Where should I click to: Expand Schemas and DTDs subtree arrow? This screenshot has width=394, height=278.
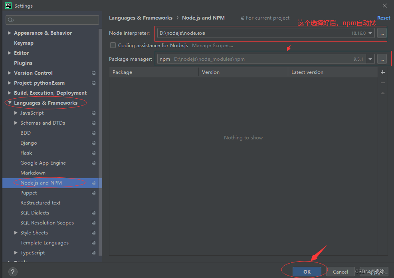[x=16, y=123]
